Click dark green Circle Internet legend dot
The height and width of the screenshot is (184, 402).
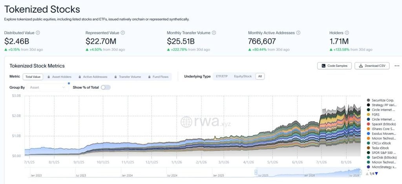368,110
